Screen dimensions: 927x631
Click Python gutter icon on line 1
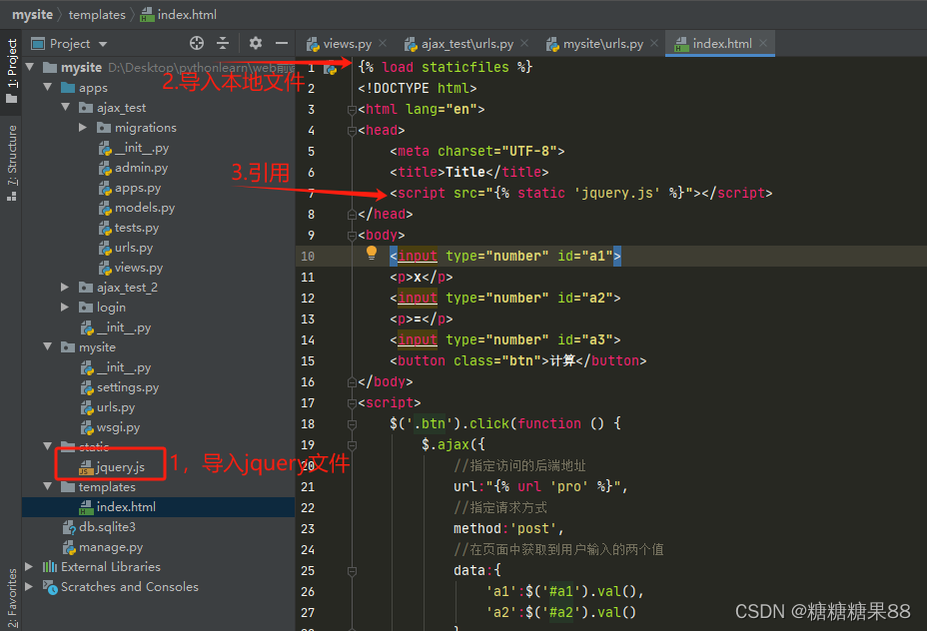tap(331, 69)
